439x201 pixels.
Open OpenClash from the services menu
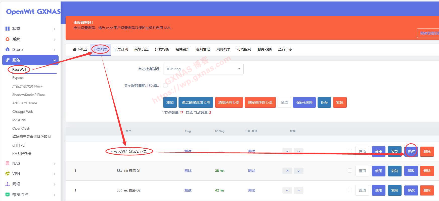pos(21,128)
